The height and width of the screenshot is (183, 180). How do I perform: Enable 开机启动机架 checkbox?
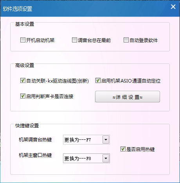pos(23,40)
